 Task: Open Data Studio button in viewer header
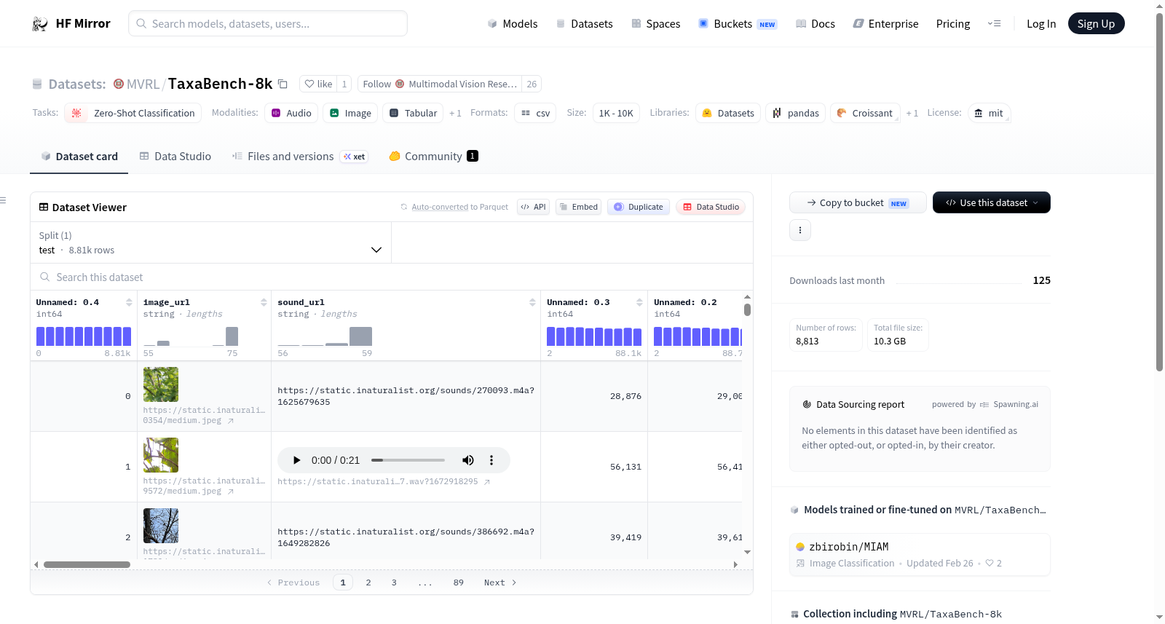[711, 207]
